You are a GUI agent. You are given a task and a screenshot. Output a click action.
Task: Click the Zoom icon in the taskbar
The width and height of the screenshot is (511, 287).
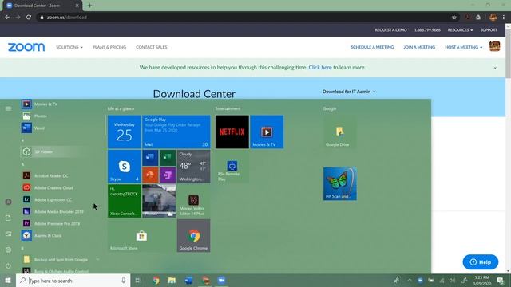[221, 280]
